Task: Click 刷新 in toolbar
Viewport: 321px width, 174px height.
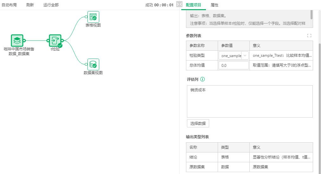Action: pyautogui.click(x=30, y=5)
